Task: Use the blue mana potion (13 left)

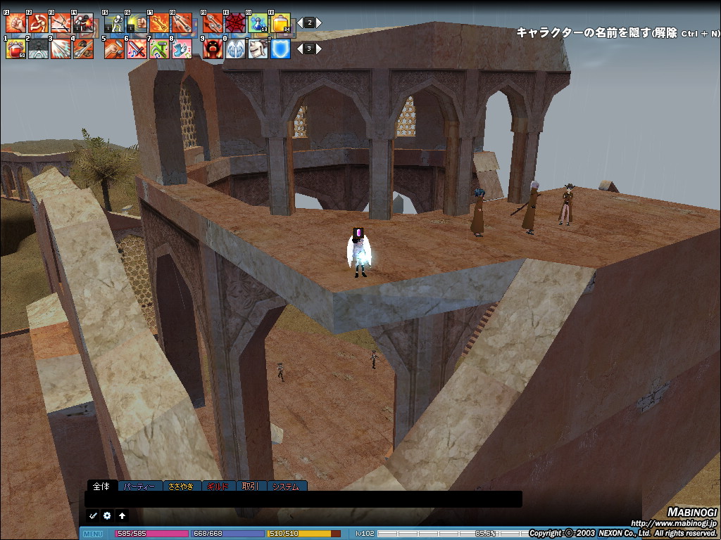Action: [x=258, y=24]
